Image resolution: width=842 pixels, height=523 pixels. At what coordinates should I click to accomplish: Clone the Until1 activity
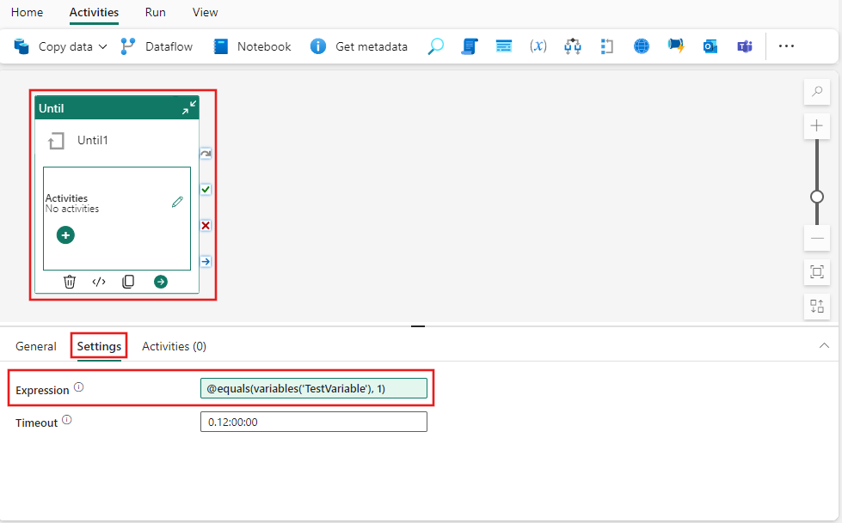pyautogui.click(x=127, y=281)
